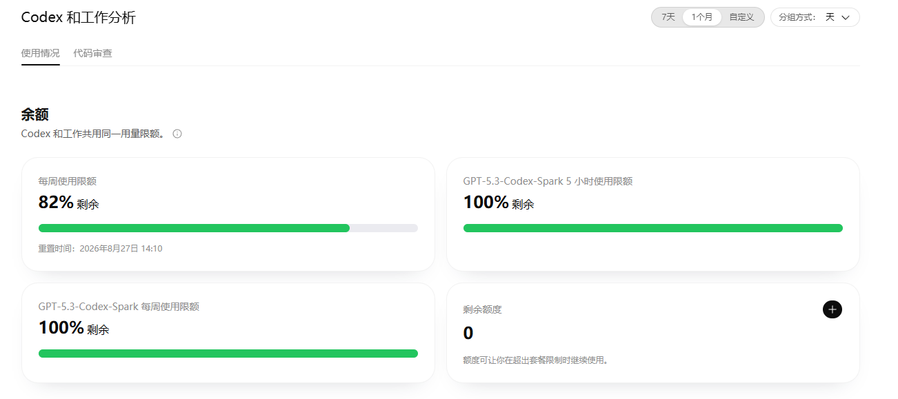Click the 额度可让你在超出套餐限制时继续使用 description
898x399 pixels.
click(536, 360)
